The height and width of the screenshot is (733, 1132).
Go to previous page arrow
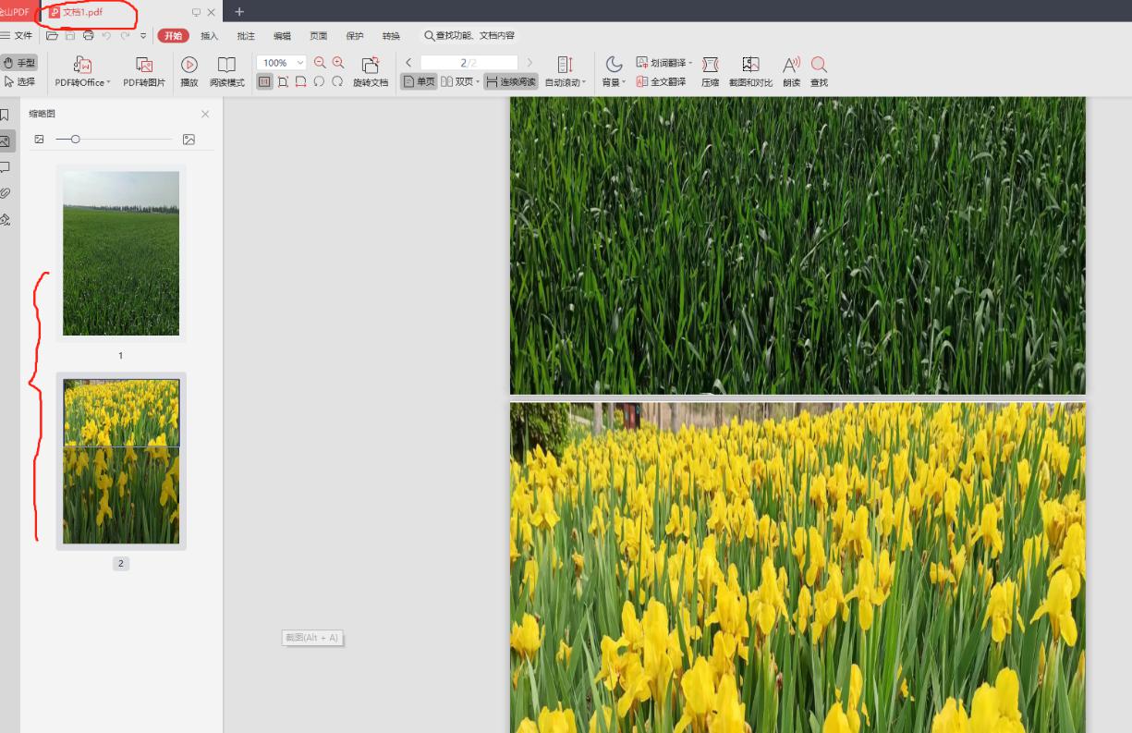coord(408,63)
